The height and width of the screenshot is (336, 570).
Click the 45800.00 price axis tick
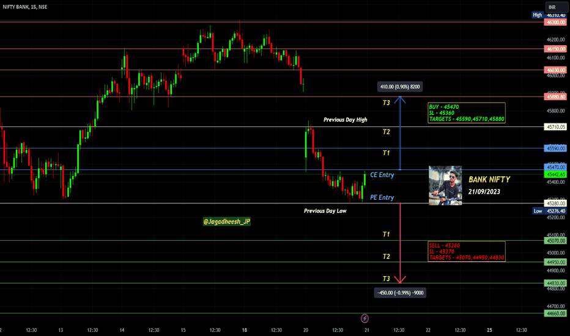tap(556, 111)
